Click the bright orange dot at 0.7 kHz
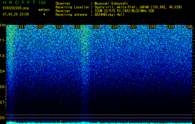Image resolution: width=195 pixels, height=124 pixels. [61, 103]
